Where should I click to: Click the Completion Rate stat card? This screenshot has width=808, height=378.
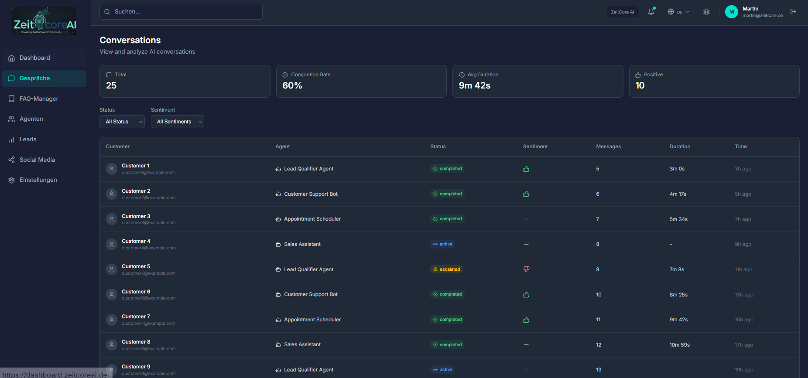361,81
